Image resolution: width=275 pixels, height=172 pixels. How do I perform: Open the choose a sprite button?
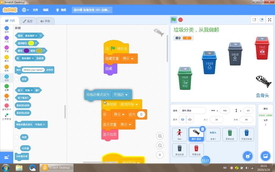(247, 156)
